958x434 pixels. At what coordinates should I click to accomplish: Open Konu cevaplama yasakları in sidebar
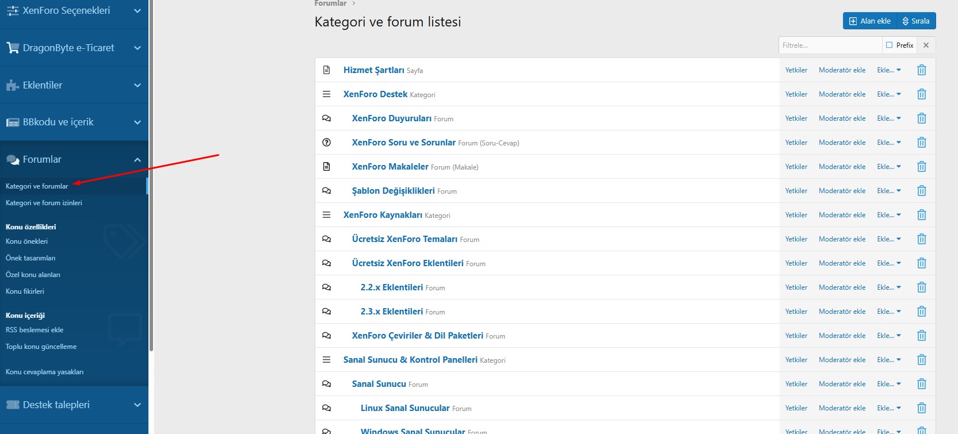pos(44,372)
